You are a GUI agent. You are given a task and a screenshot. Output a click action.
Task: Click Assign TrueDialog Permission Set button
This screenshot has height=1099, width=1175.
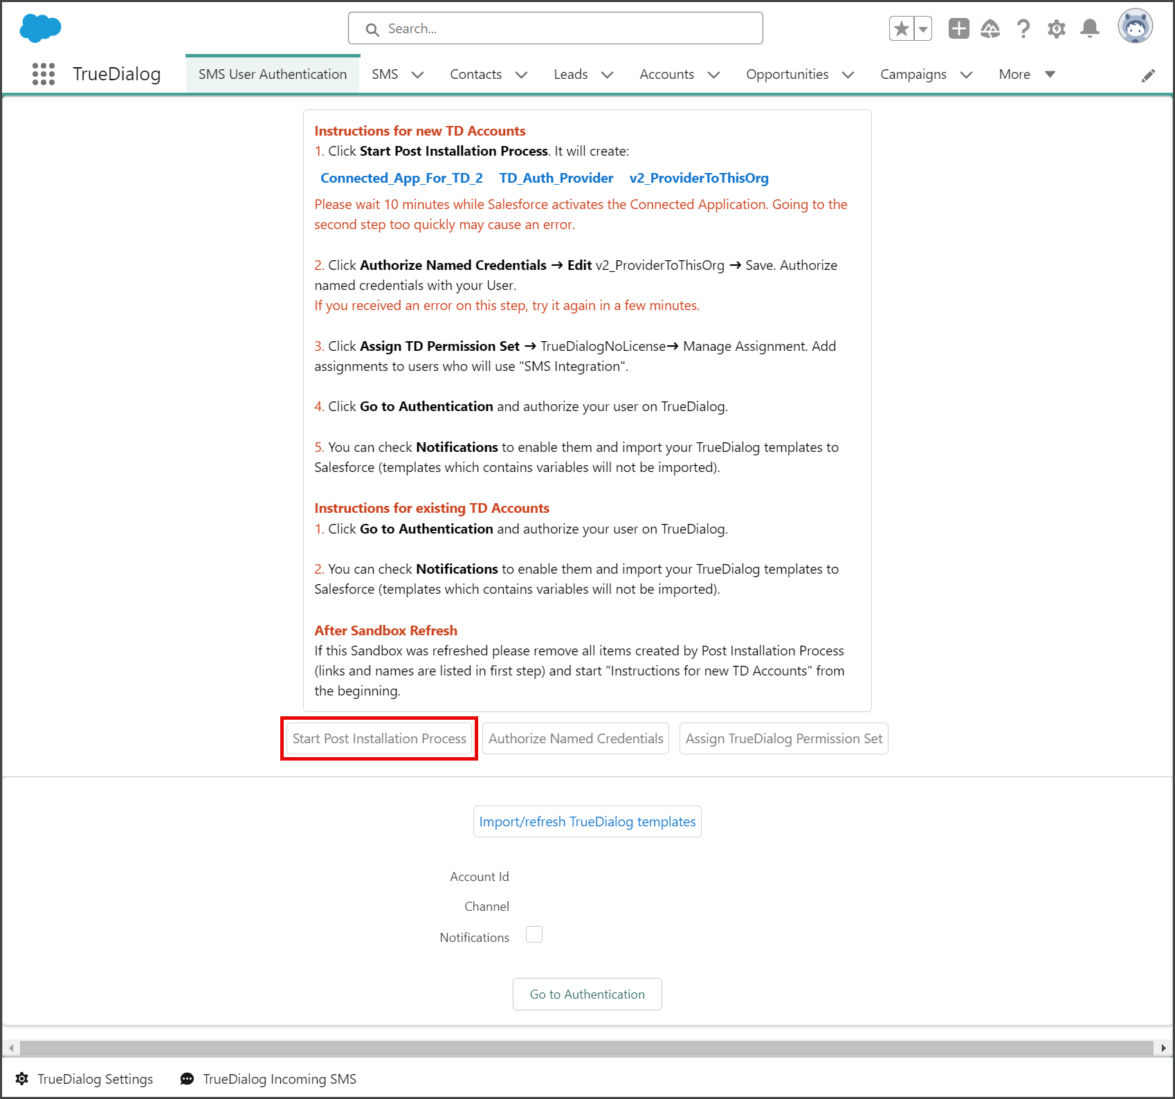783,738
